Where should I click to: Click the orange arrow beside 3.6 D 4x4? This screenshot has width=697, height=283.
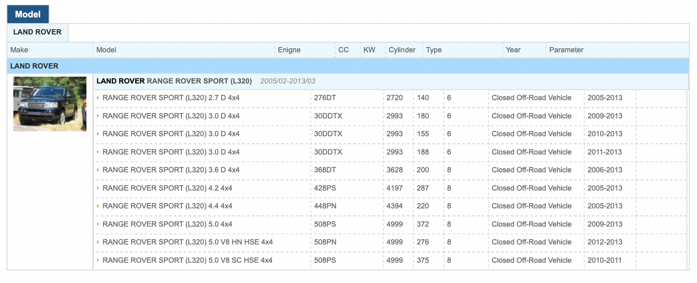[98, 170]
